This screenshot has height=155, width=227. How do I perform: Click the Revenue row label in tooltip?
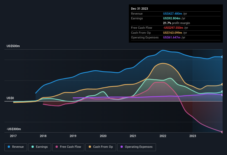click(137, 14)
